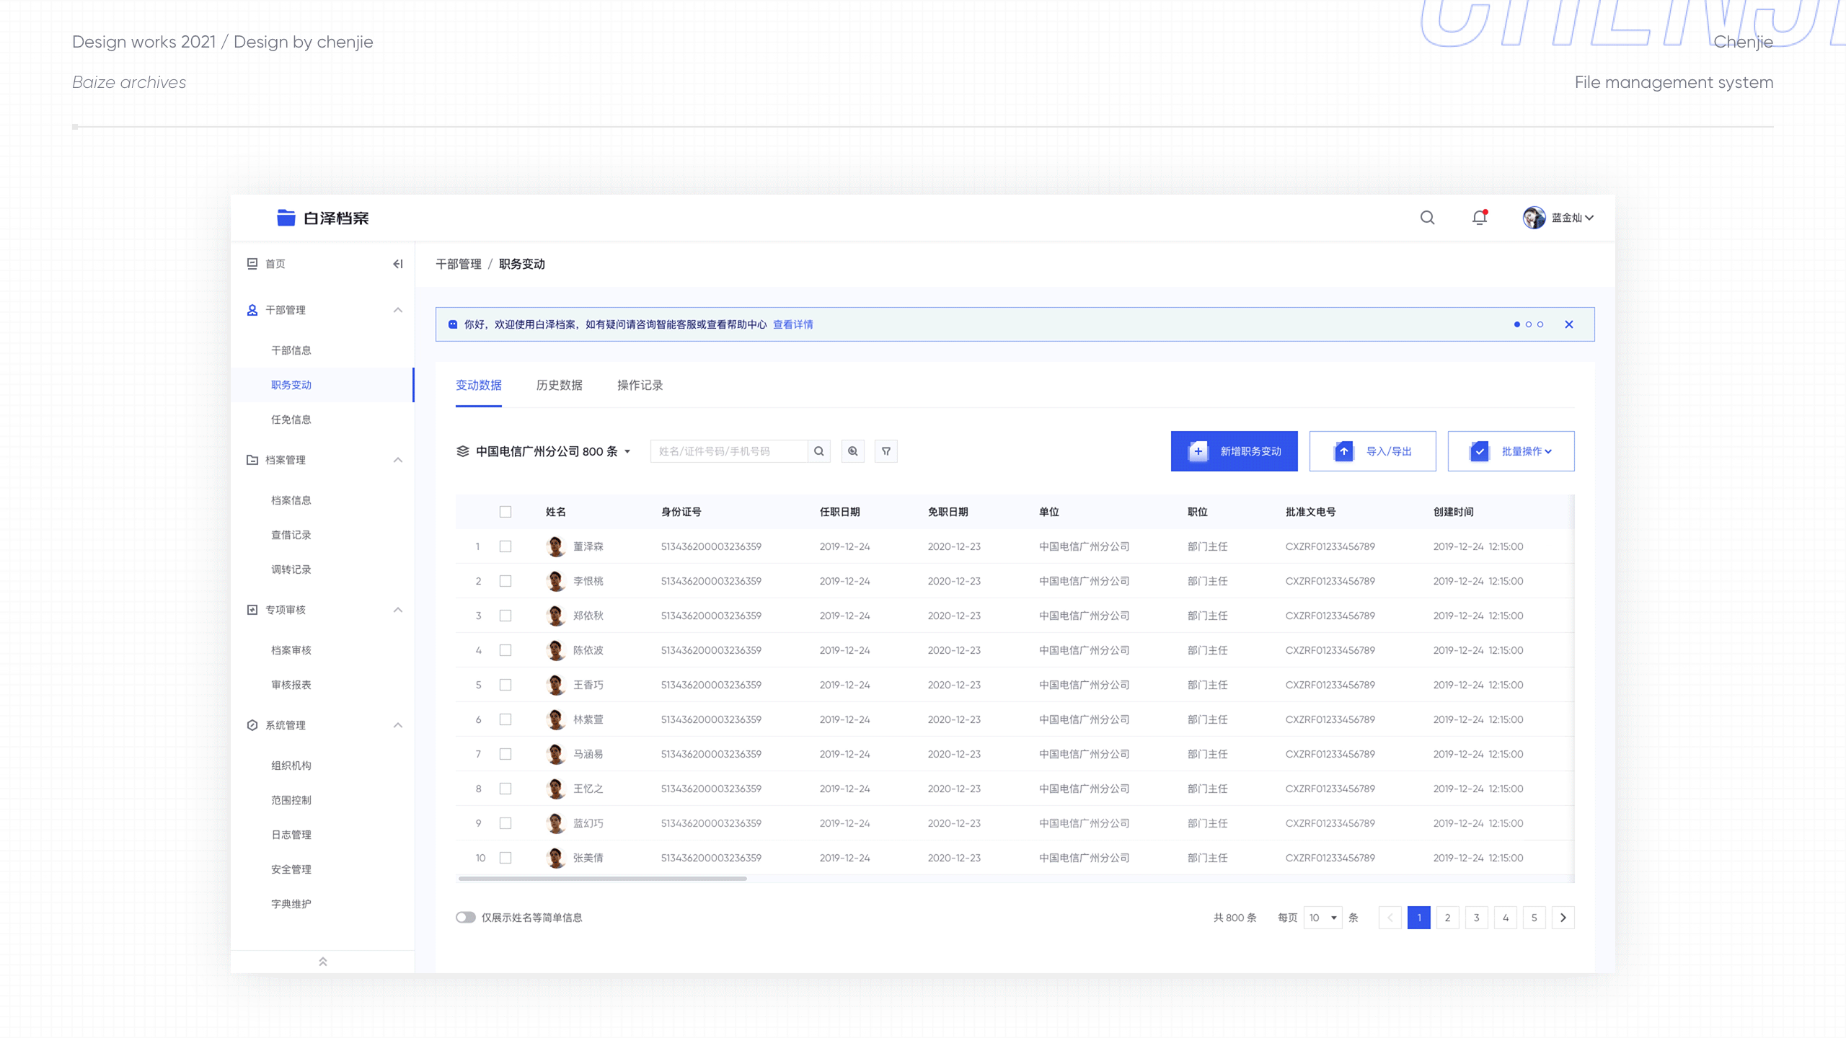Open the 蓝金灿 user dropdown arrow
1846x1038 pixels.
(x=1589, y=218)
